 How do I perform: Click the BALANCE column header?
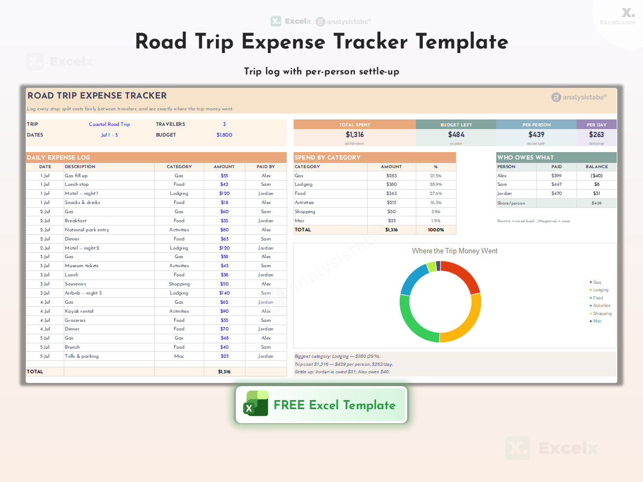tap(597, 167)
